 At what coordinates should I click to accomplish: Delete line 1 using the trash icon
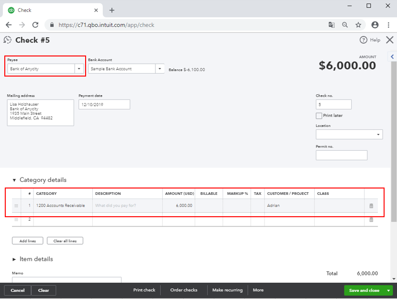(371, 205)
